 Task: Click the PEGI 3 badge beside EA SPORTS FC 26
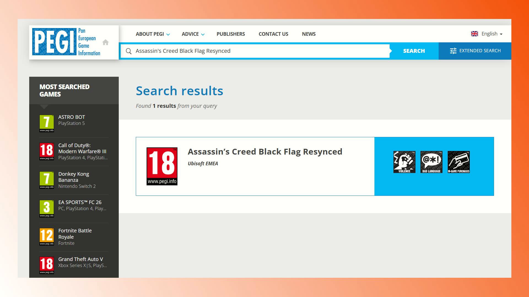tap(47, 208)
